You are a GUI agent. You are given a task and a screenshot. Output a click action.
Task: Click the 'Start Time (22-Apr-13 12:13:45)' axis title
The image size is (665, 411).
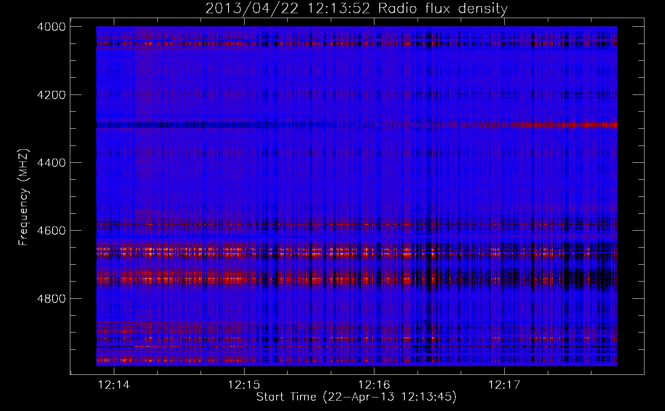(x=356, y=397)
